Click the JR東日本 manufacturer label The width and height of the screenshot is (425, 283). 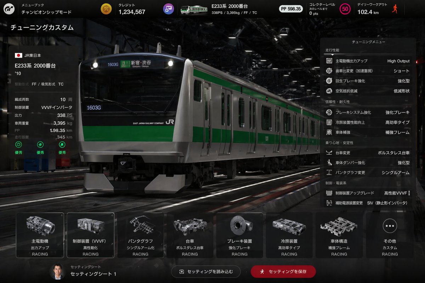click(x=33, y=55)
